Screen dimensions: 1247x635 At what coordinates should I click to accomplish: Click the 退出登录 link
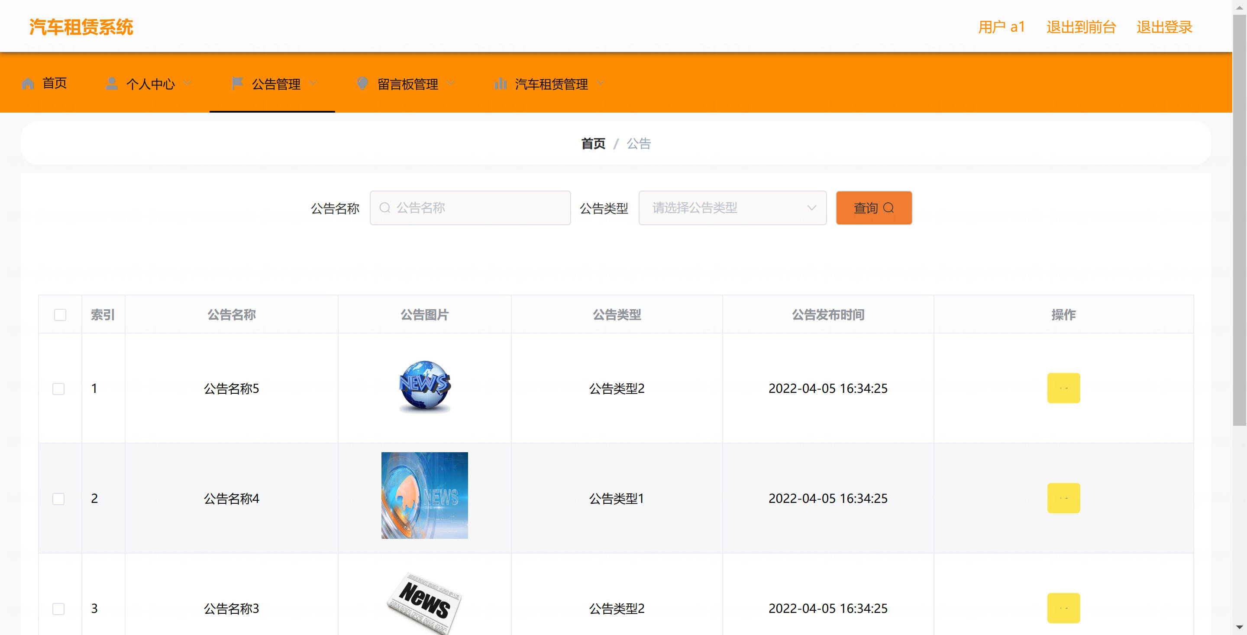click(1164, 27)
